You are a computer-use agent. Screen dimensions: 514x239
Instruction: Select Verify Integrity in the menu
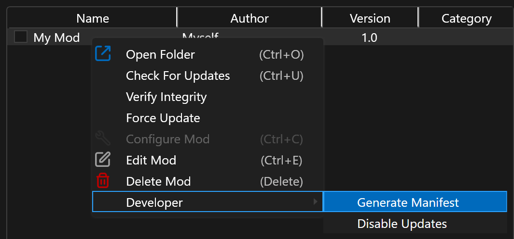click(166, 97)
